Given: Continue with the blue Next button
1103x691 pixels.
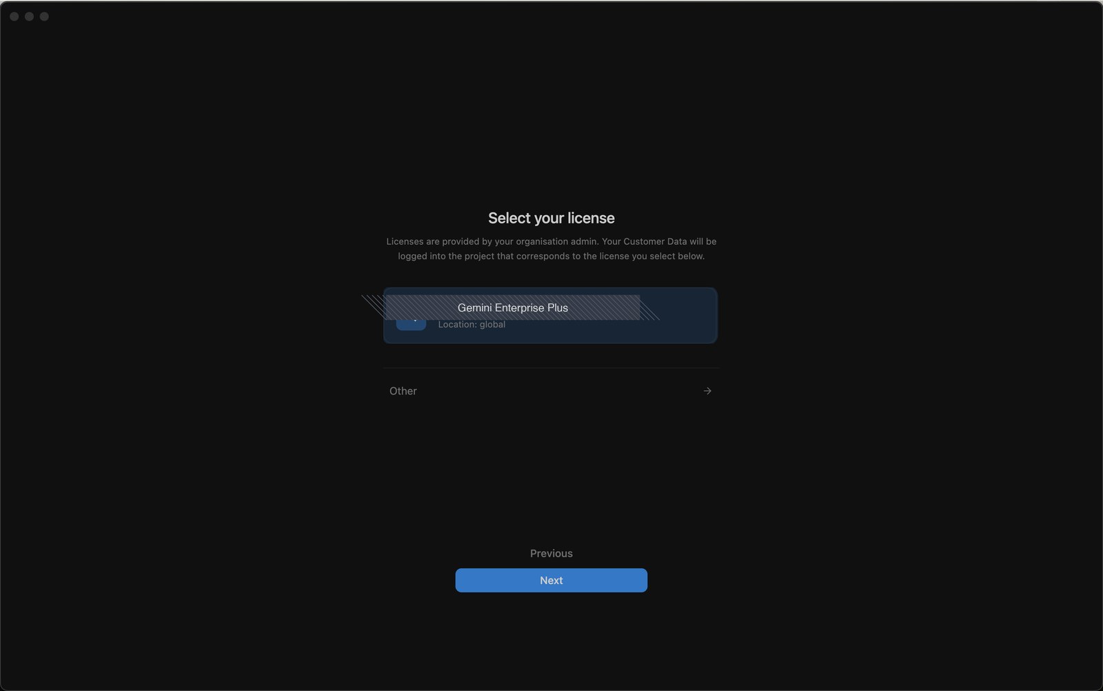Looking at the screenshot, I should (x=551, y=580).
